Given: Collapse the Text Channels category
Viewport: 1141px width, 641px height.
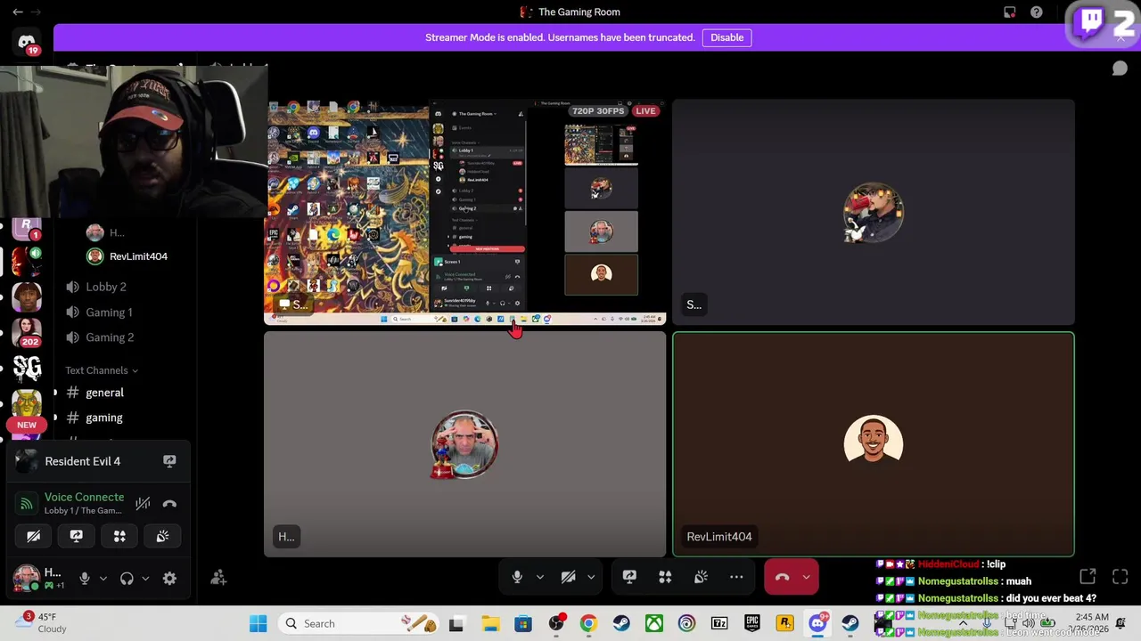Looking at the screenshot, I should pos(102,370).
